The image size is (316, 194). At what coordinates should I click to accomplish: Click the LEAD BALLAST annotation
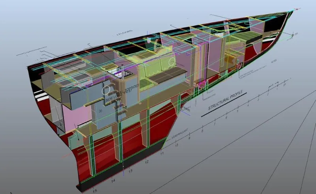click(x=180, y=134)
